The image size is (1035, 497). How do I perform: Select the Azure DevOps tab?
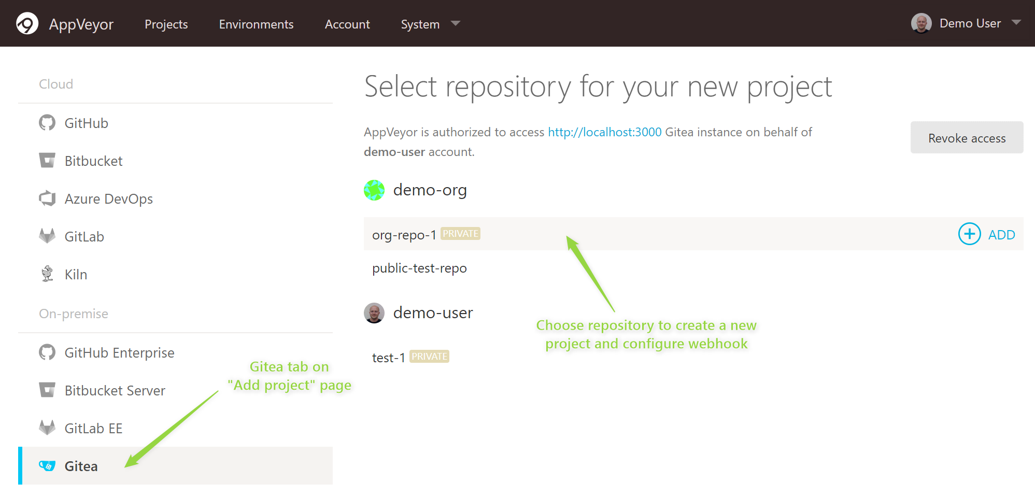(x=175, y=198)
